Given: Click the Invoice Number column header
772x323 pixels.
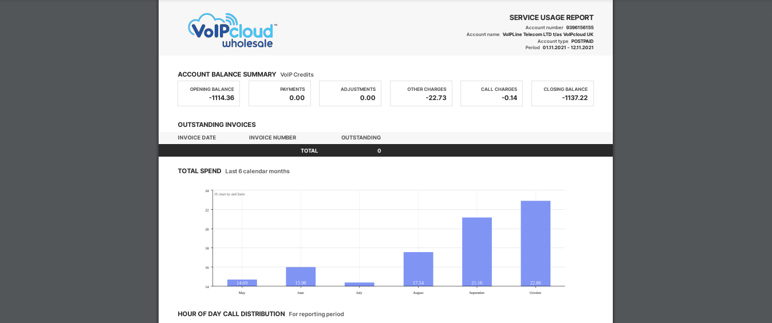Looking at the screenshot, I should click(273, 138).
